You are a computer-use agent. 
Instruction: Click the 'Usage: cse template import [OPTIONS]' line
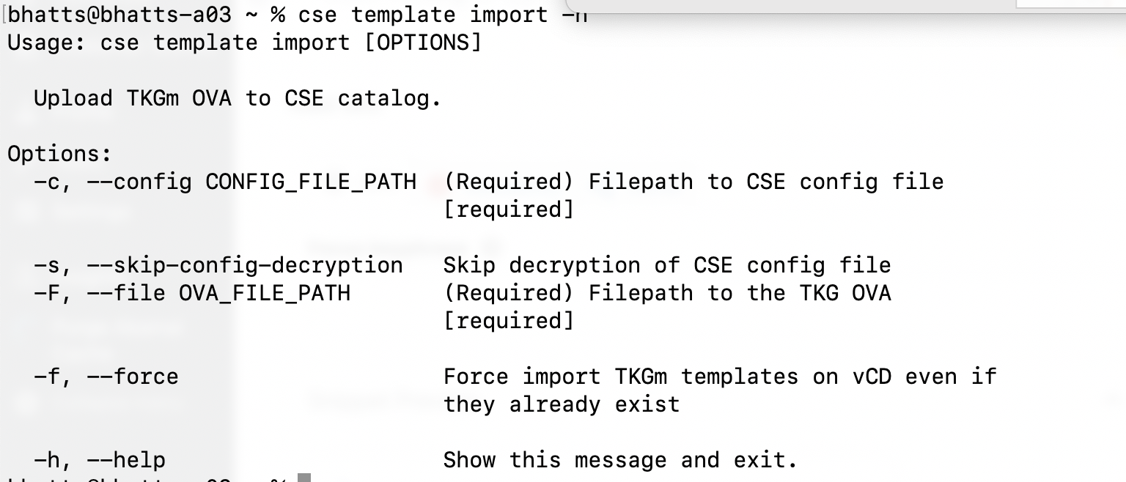244,42
